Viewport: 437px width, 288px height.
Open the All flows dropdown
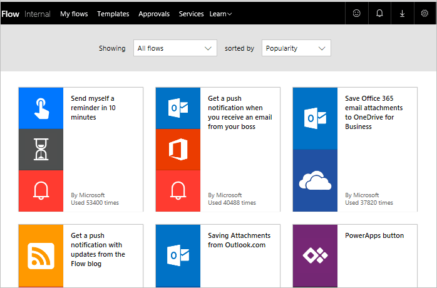coord(175,48)
